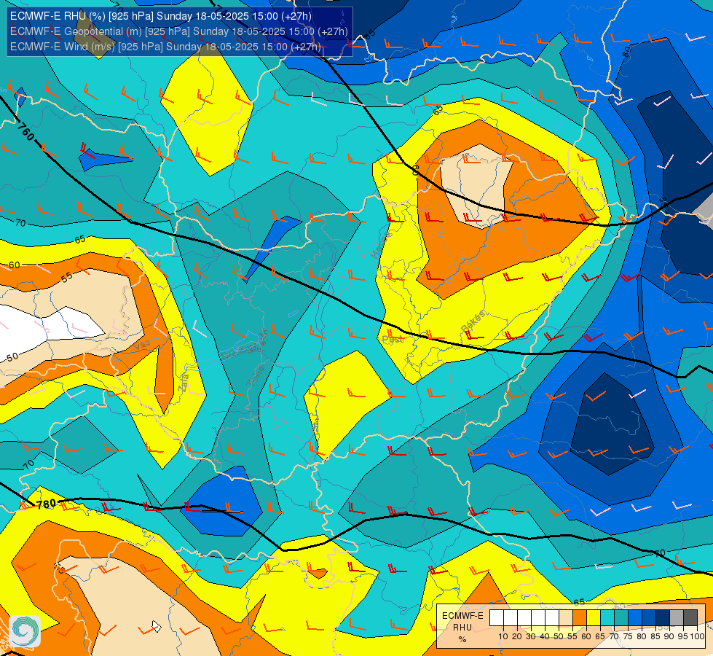This screenshot has height=656, width=713.
Task: Pick the navy 85–90 legend swatch
Action: 663,618
